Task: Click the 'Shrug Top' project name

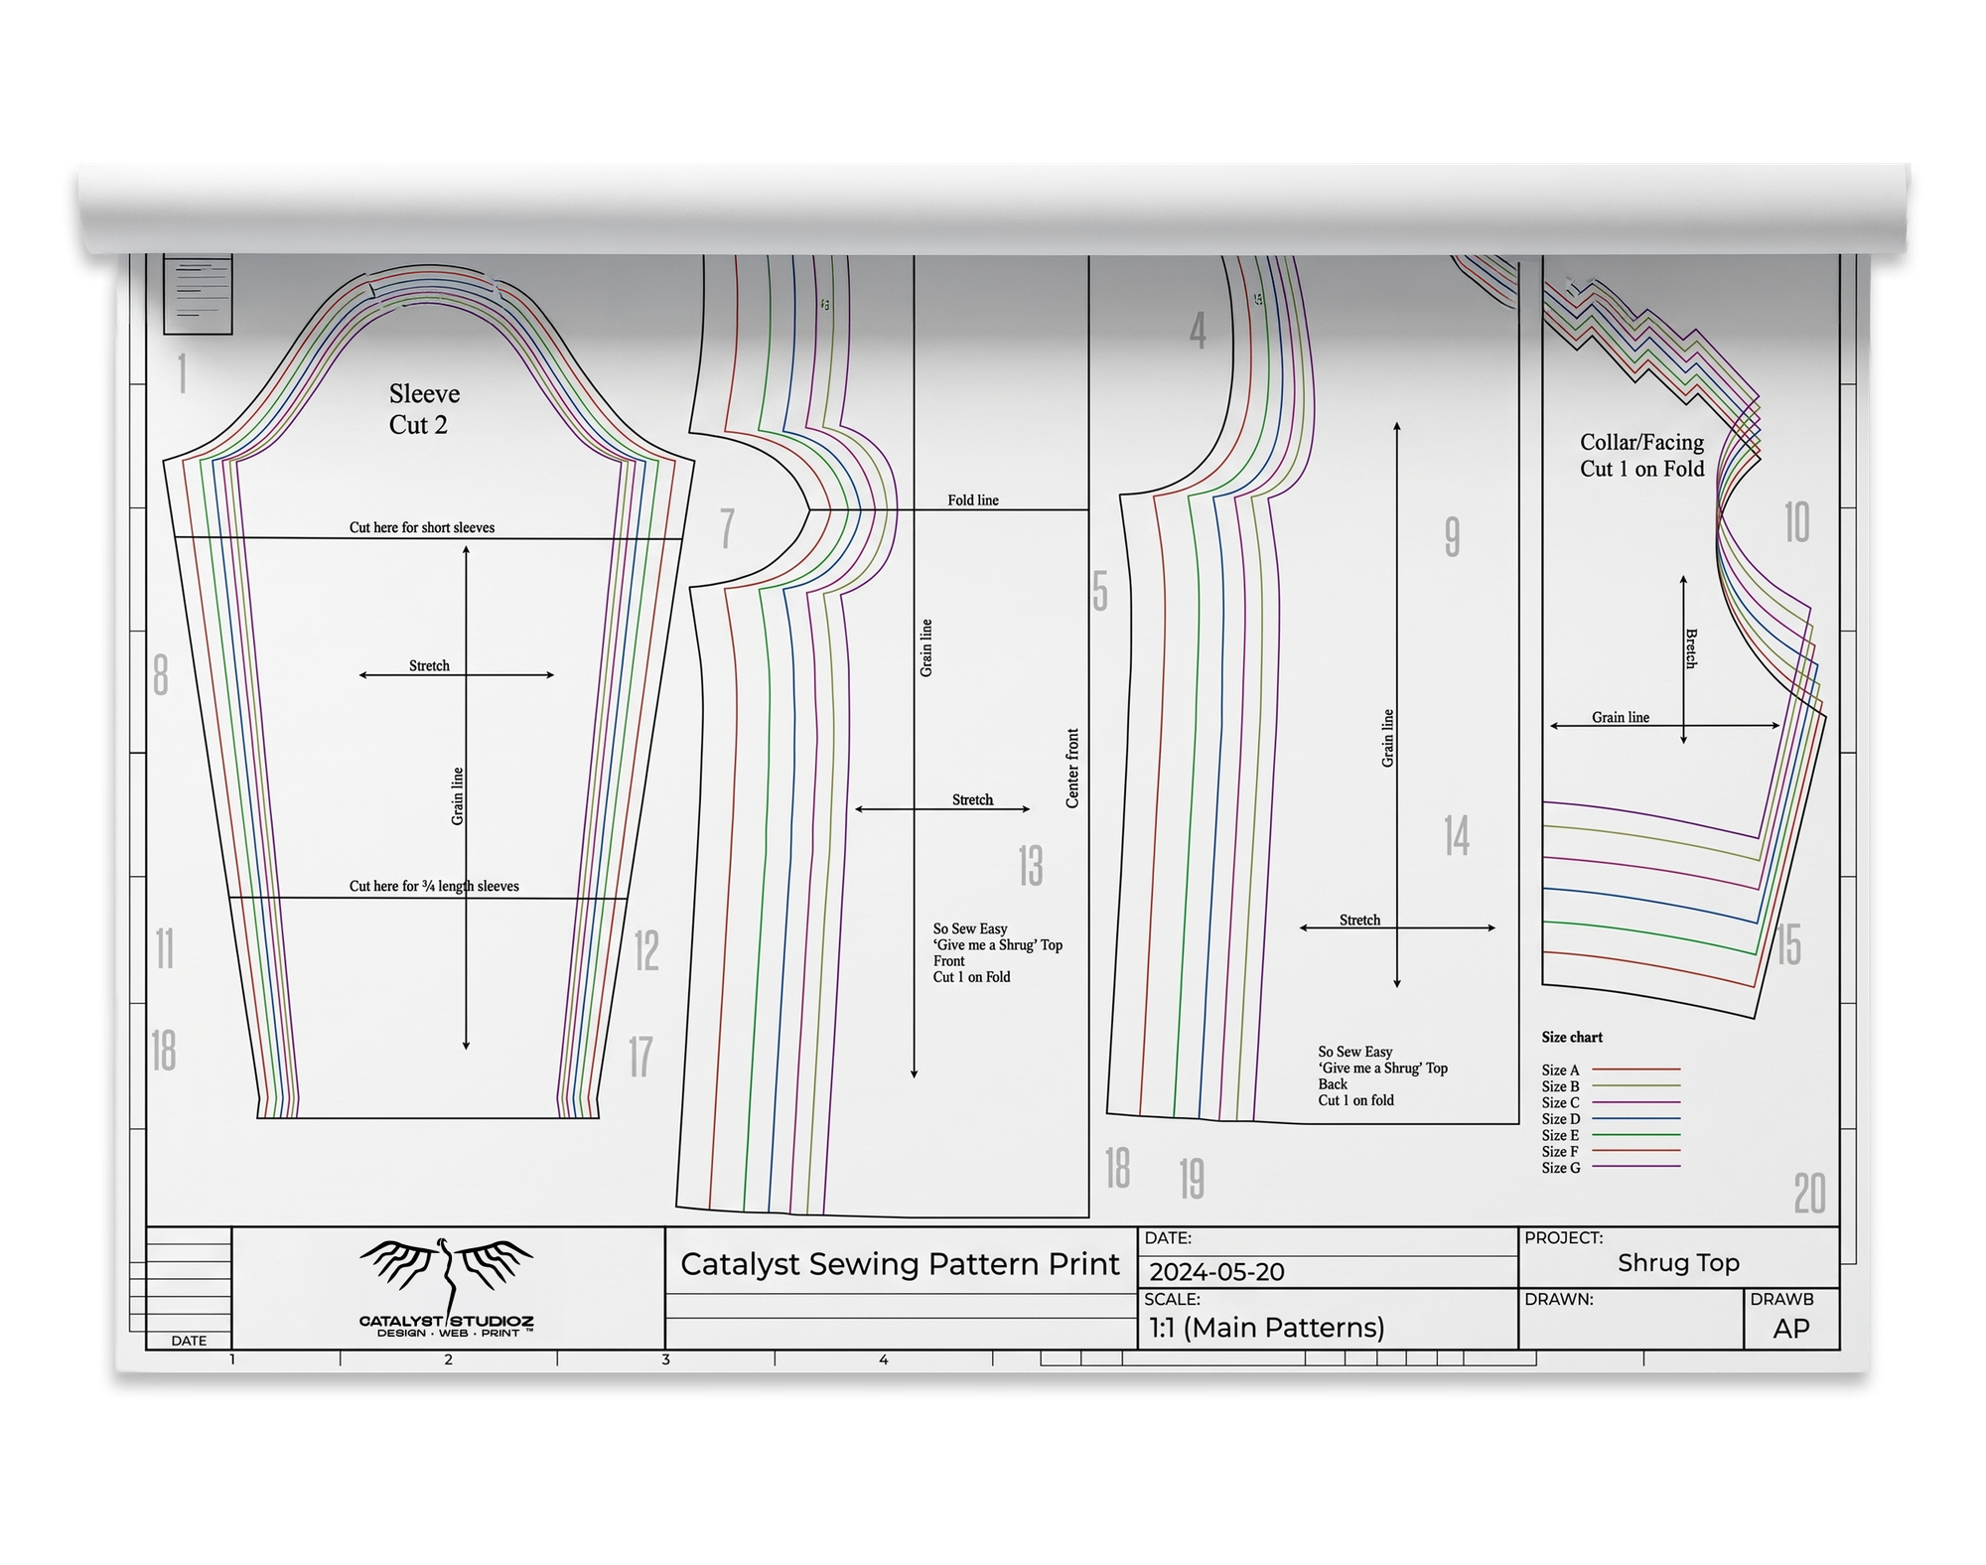Action: [x=1678, y=1263]
